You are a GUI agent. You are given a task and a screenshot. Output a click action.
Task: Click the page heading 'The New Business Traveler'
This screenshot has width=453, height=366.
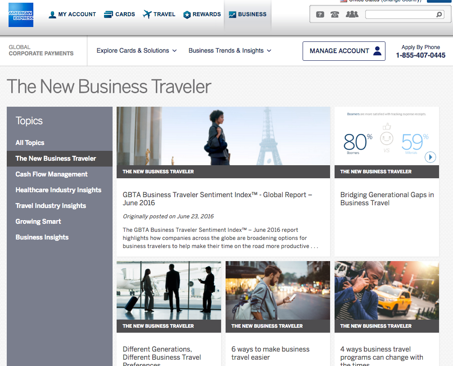click(109, 86)
